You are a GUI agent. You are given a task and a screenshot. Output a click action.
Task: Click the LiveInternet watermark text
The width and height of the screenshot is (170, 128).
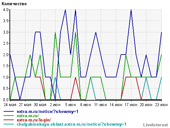pos(156,125)
